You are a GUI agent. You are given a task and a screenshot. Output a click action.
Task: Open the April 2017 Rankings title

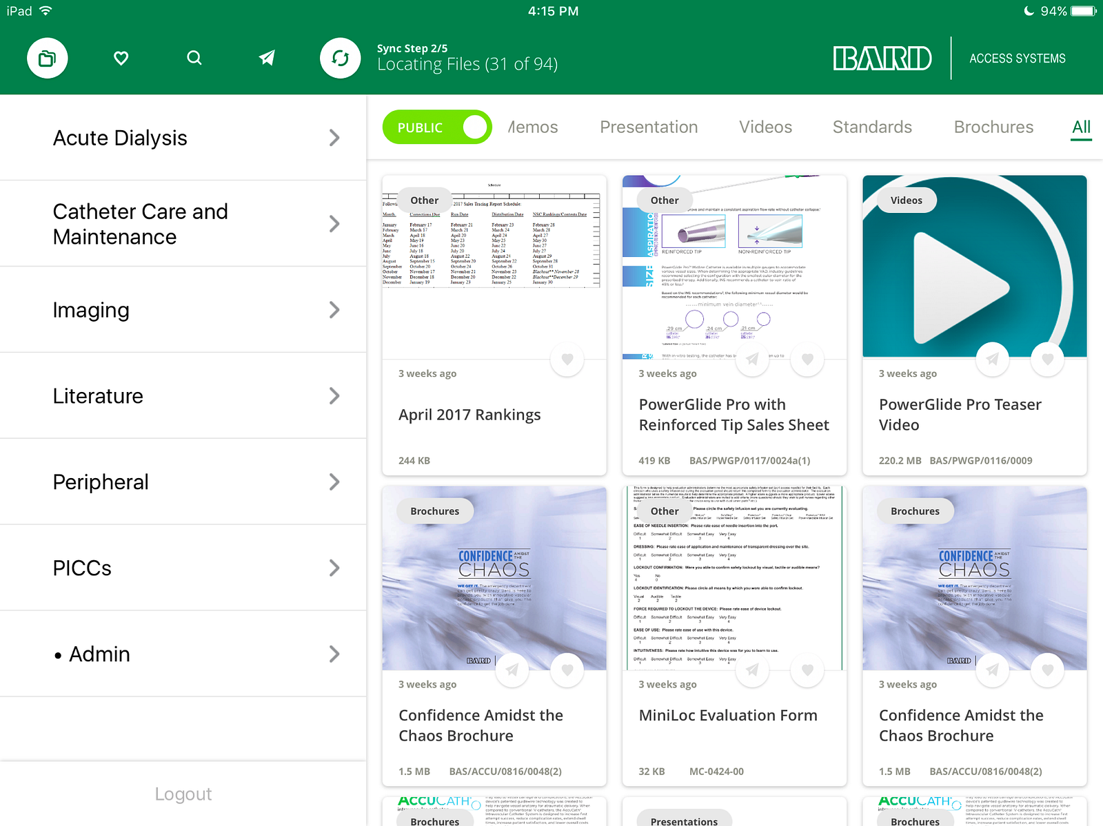pyautogui.click(x=469, y=415)
